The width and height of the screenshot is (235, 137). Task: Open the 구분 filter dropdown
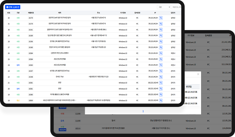[164, 7]
